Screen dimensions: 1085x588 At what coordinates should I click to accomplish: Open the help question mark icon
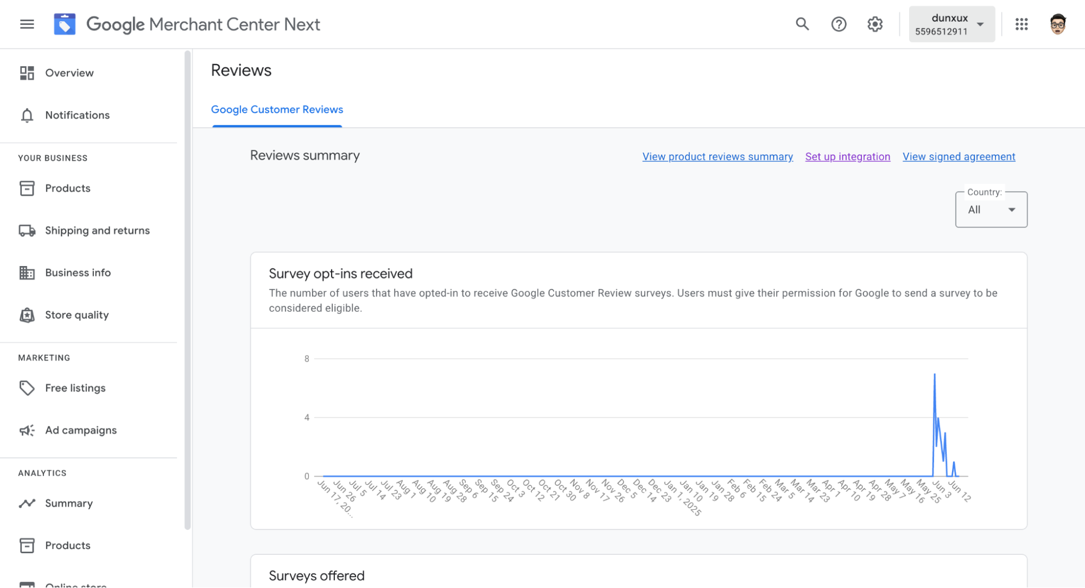click(839, 24)
